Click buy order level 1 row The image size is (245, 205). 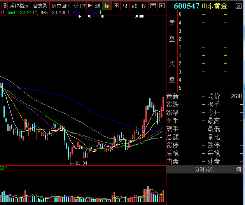(x=210, y=55)
